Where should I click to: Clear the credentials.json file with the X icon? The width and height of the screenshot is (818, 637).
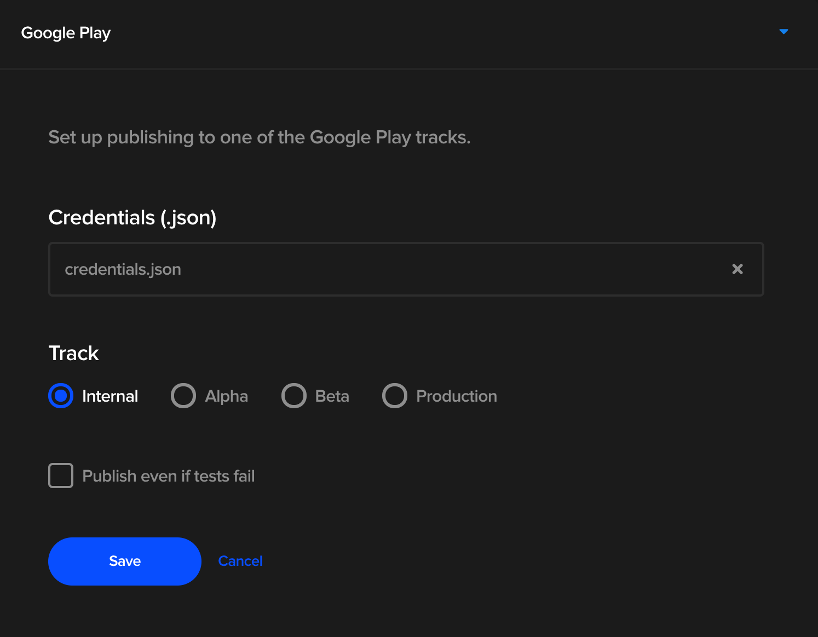tap(738, 269)
